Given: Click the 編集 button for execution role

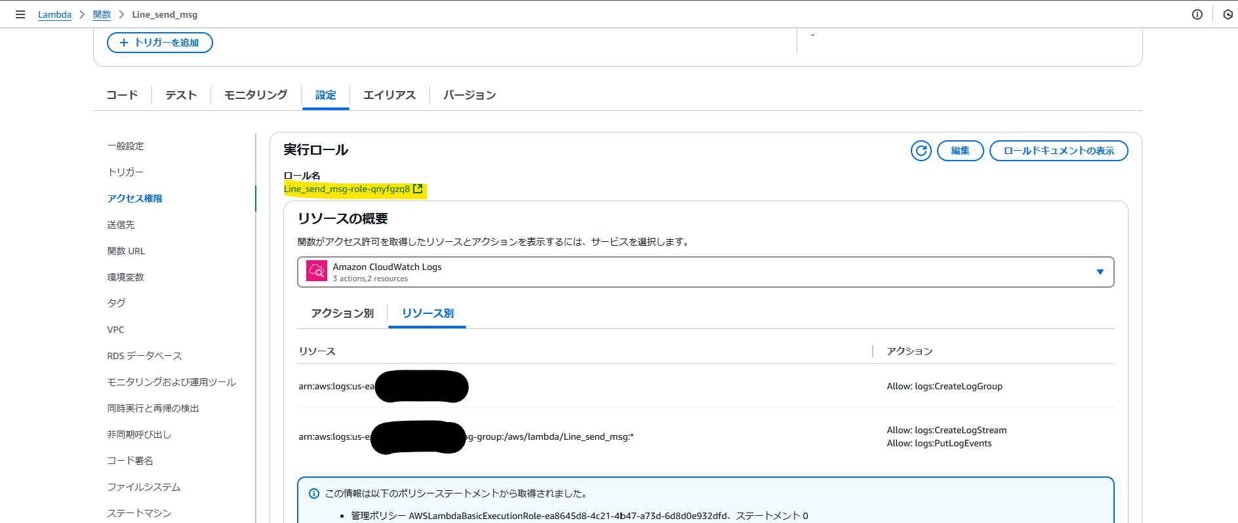Looking at the screenshot, I should [x=961, y=151].
